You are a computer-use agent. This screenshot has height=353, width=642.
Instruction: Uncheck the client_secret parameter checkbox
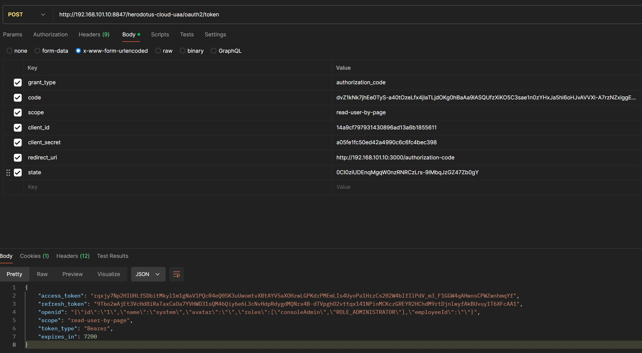pyautogui.click(x=18, y=143)
